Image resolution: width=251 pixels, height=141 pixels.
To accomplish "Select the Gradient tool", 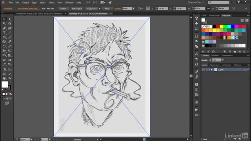I will (10, 60).
